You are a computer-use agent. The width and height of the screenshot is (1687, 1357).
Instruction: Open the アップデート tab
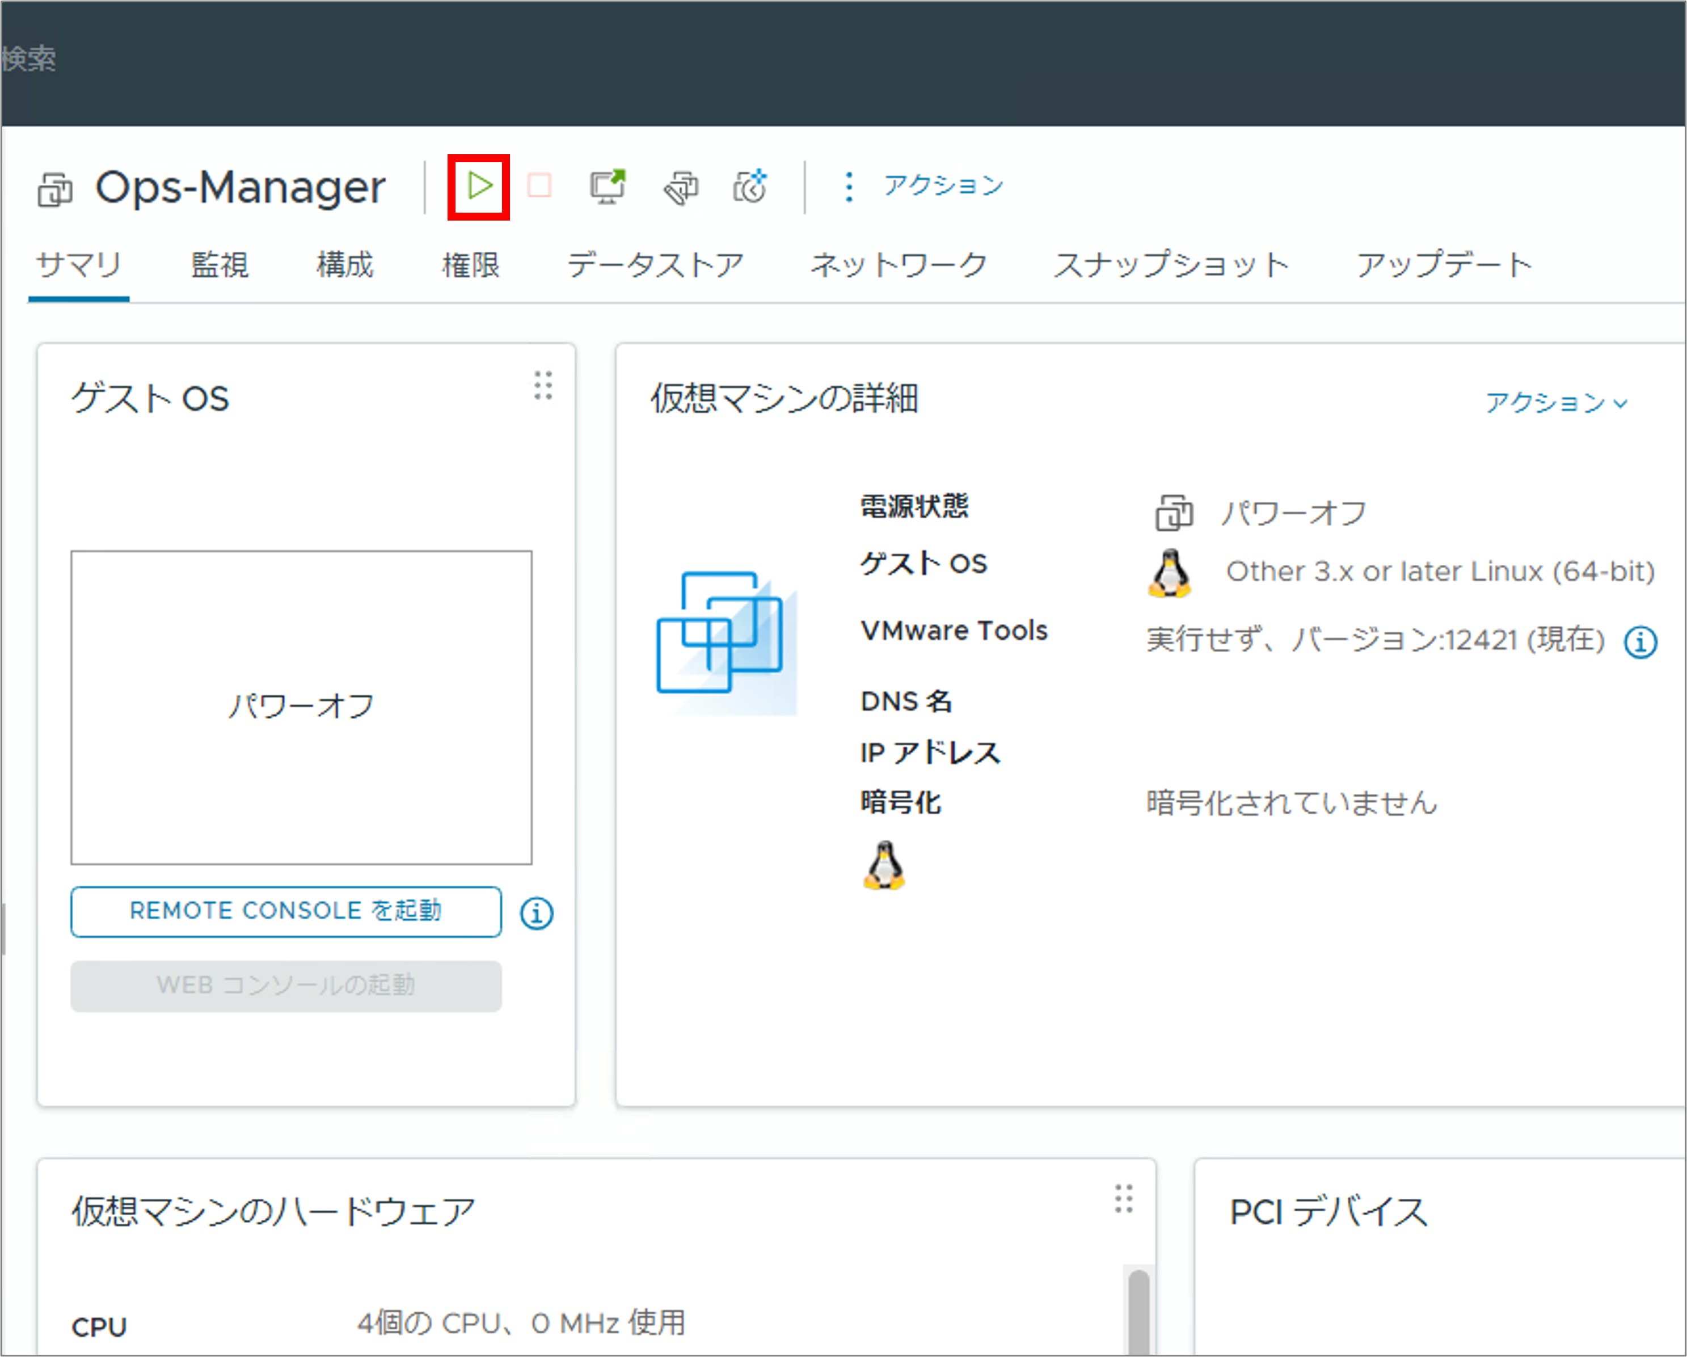point(1444,265)
